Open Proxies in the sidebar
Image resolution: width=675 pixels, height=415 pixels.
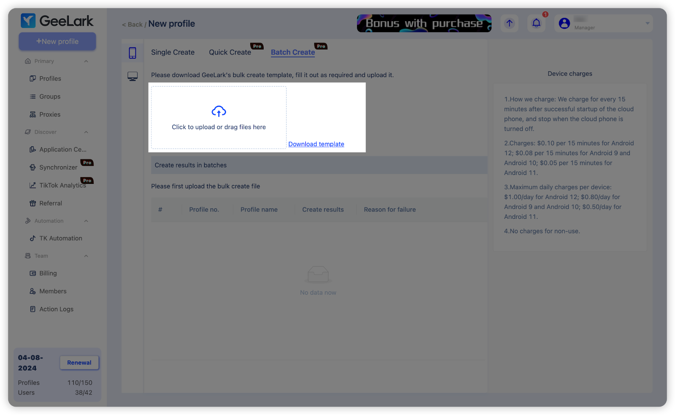[50, 114]
